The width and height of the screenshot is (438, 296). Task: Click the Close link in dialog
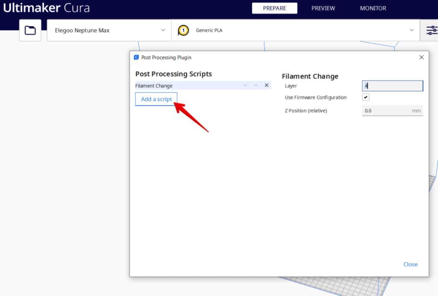tap(410, 264)
